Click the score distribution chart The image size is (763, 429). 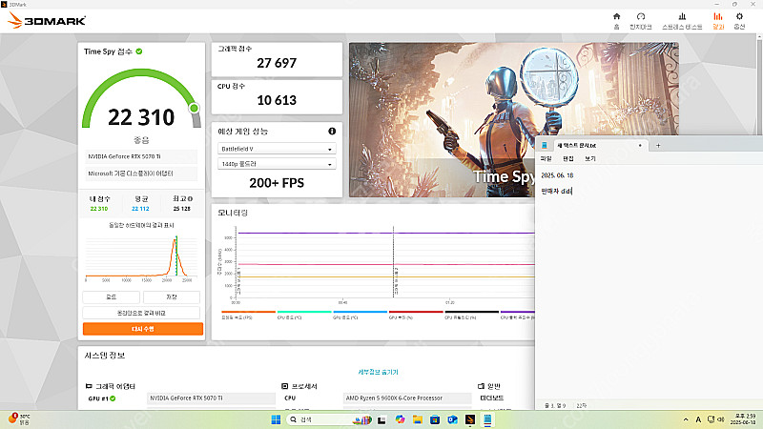(141, 256)
